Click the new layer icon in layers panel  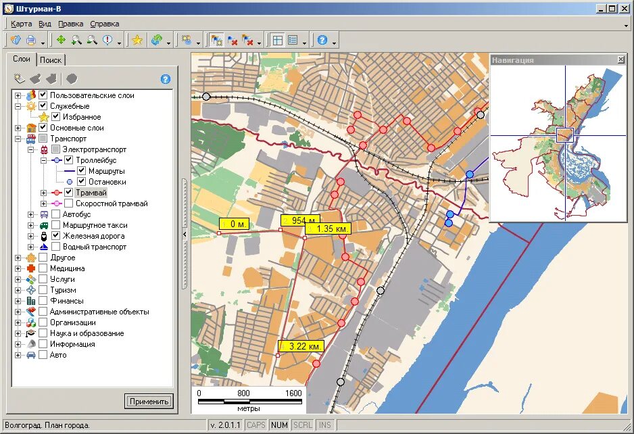pyautogui.click(x=19, y=78)
